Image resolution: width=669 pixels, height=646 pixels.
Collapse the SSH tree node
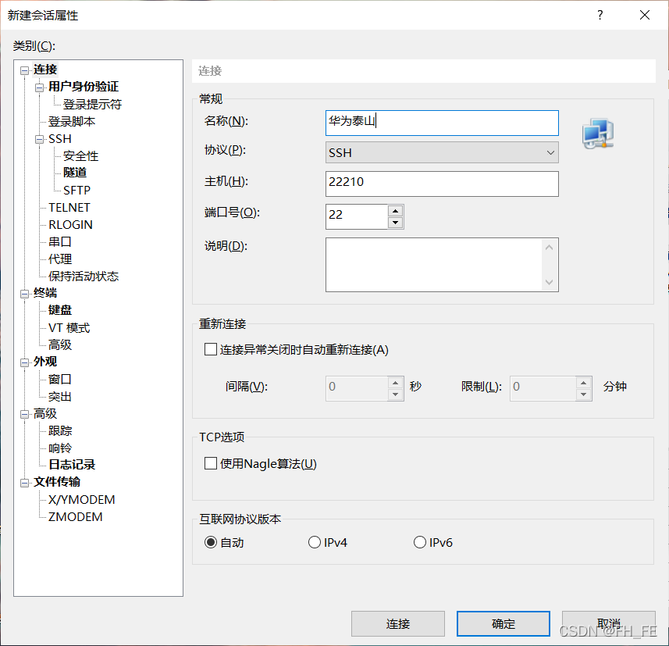coord(39,140)
